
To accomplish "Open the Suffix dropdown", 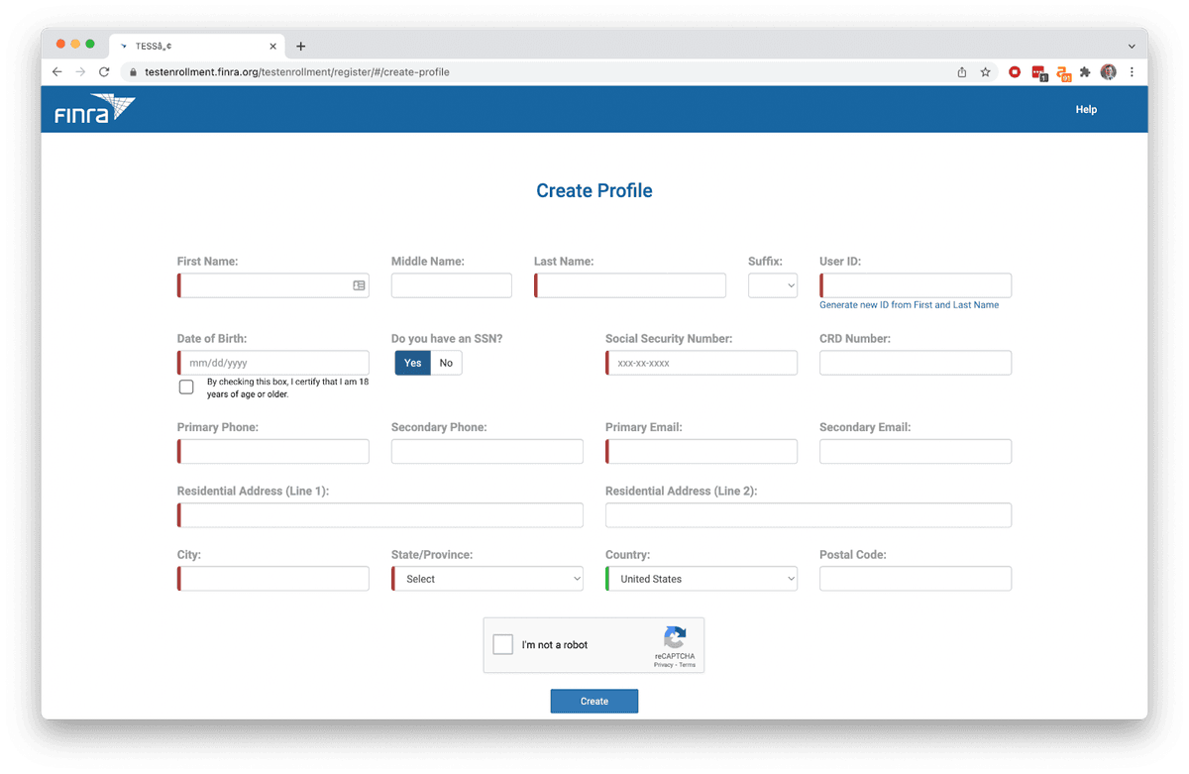I will coord(773,285).
